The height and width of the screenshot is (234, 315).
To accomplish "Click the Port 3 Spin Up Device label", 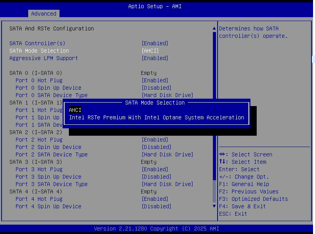I will pos(49,177).
